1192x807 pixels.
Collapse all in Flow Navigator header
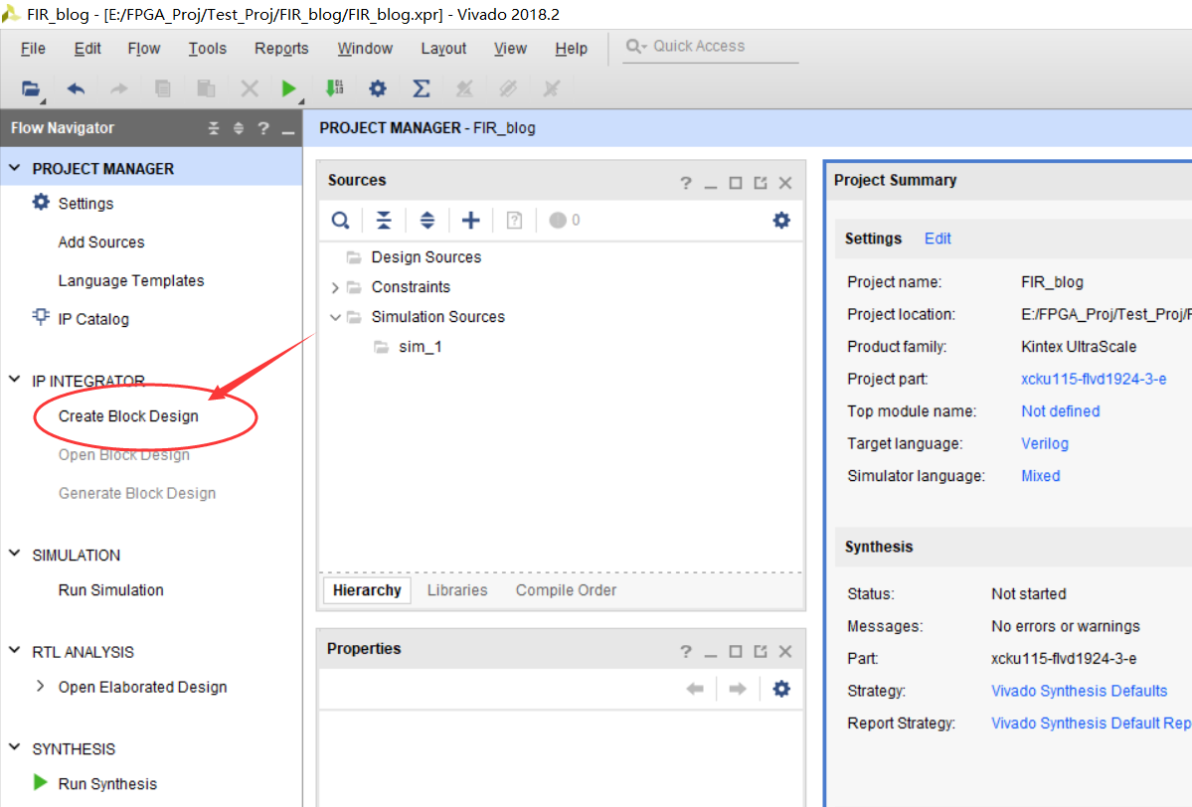tap(214, 128)
